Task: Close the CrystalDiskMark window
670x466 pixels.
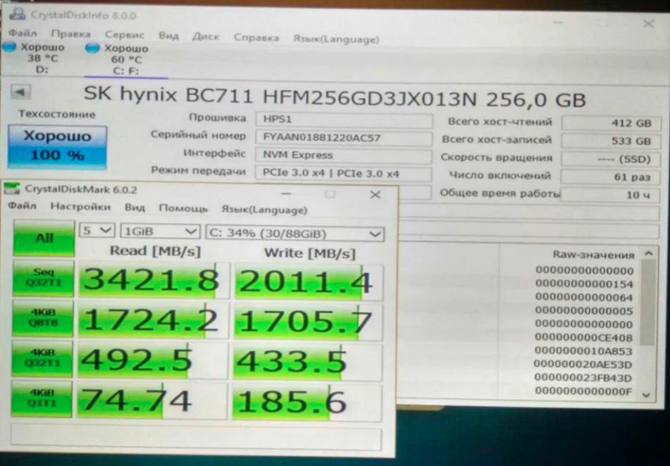Action: click(x=375, y=195)
